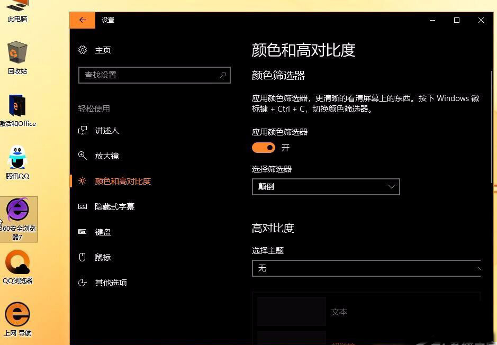Click the 主页 home gear icon
The image size is (497, 345).
(83, 50)
